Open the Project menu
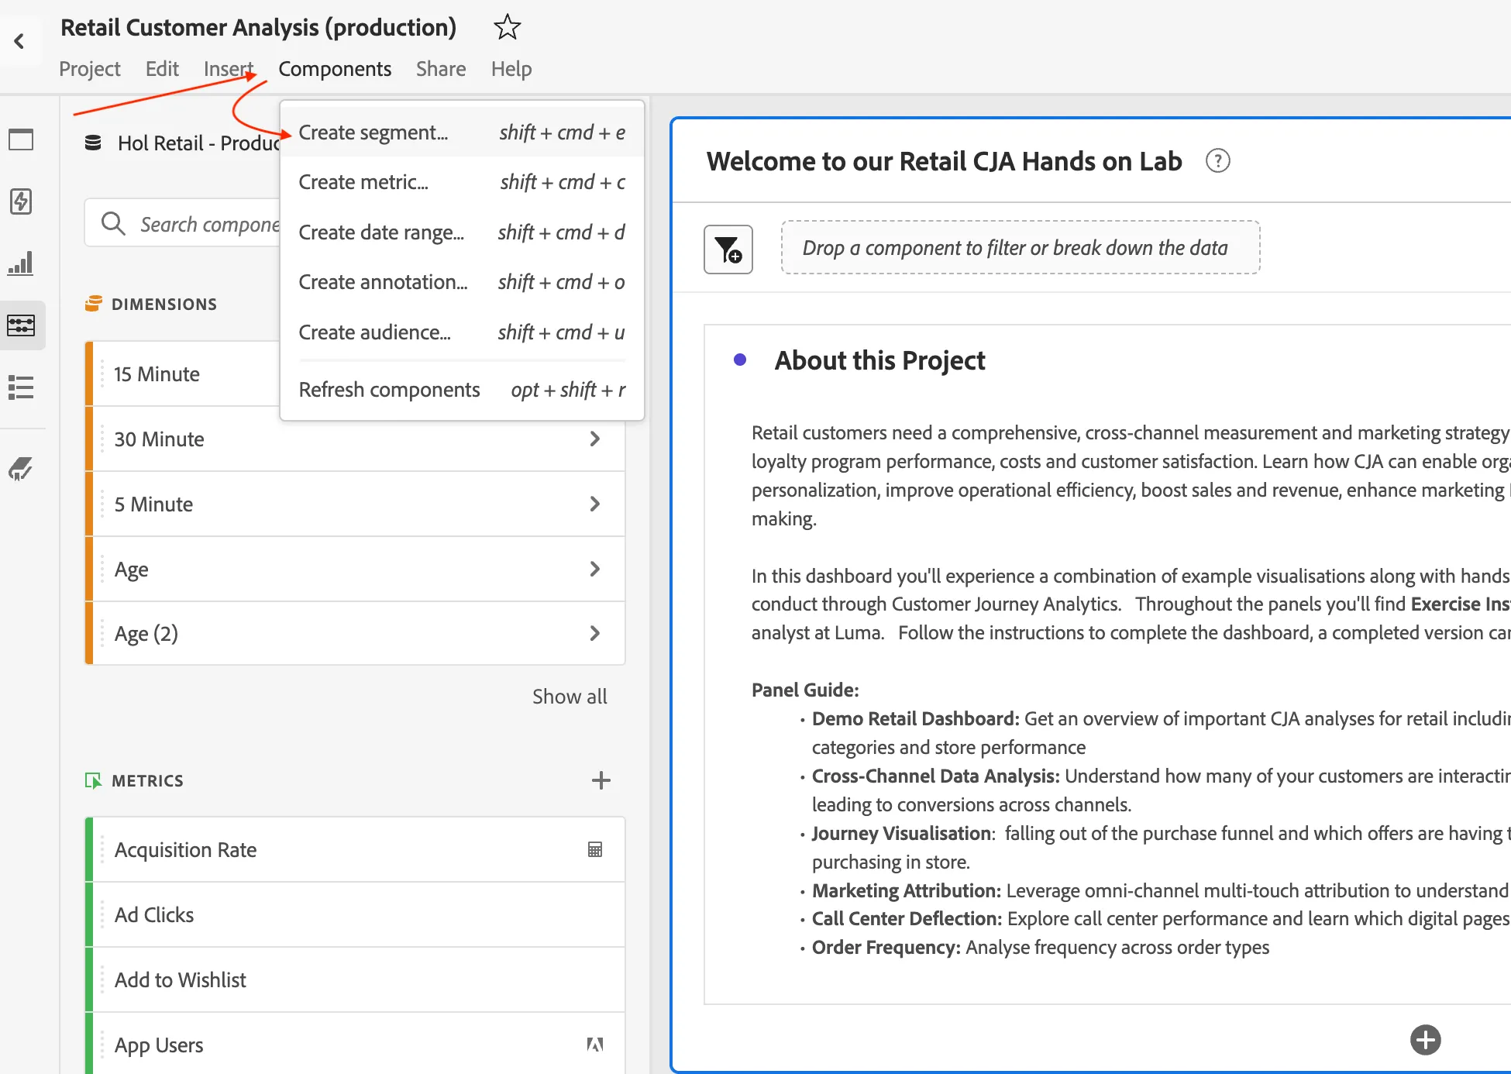Viewport: 1511px width, 1074px height. tap(90, 69)
